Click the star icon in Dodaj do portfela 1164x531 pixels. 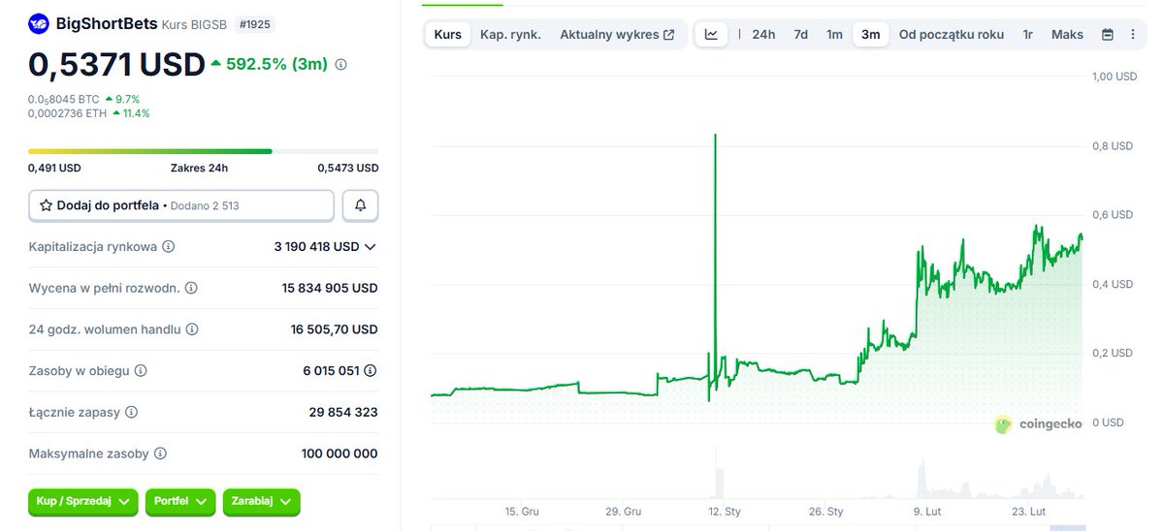coord(46,205)
